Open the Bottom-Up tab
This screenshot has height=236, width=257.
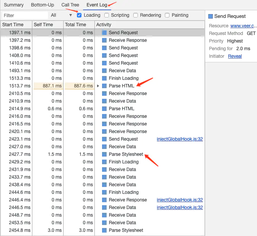(42, 5)
